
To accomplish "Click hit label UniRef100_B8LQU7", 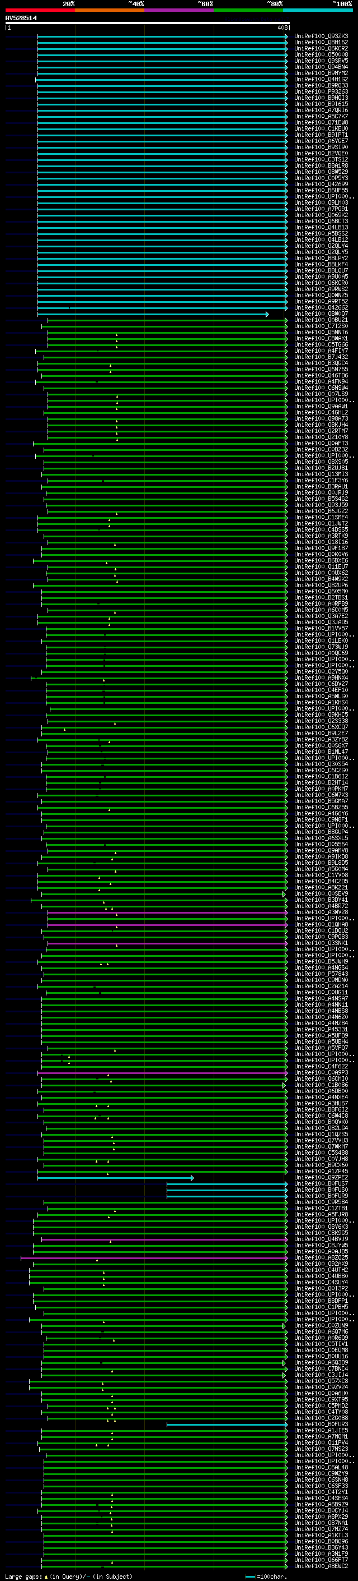I will click(321, 271).
